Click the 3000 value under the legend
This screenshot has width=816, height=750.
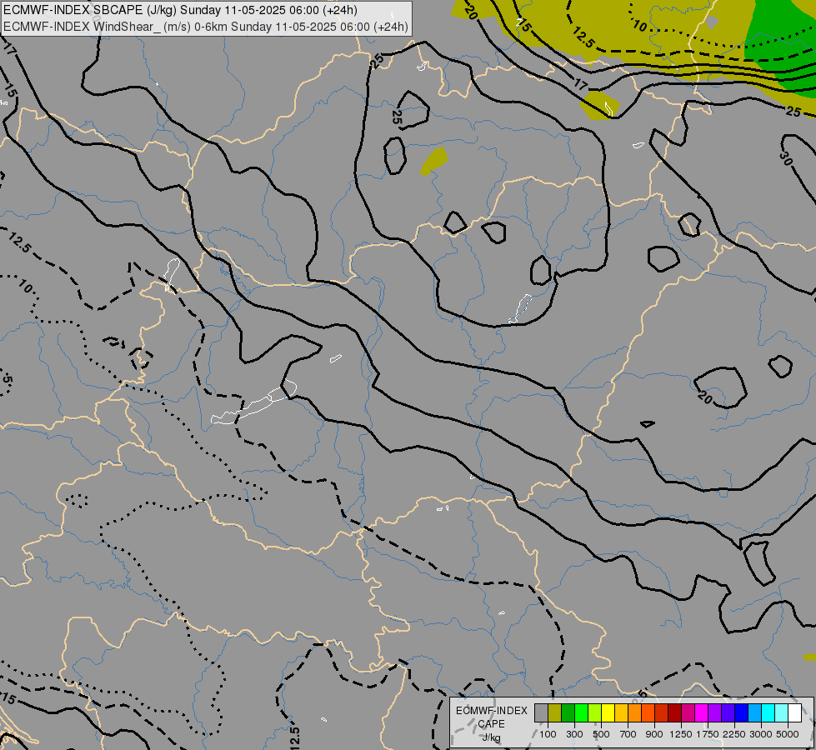click(761, 734)
